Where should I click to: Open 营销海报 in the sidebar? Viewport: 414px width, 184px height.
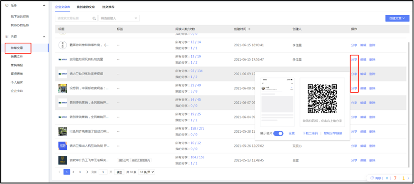coord(17,65)
